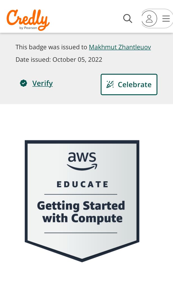
Task: Click 'This badge was issued to' text
Action: point(51,47)
